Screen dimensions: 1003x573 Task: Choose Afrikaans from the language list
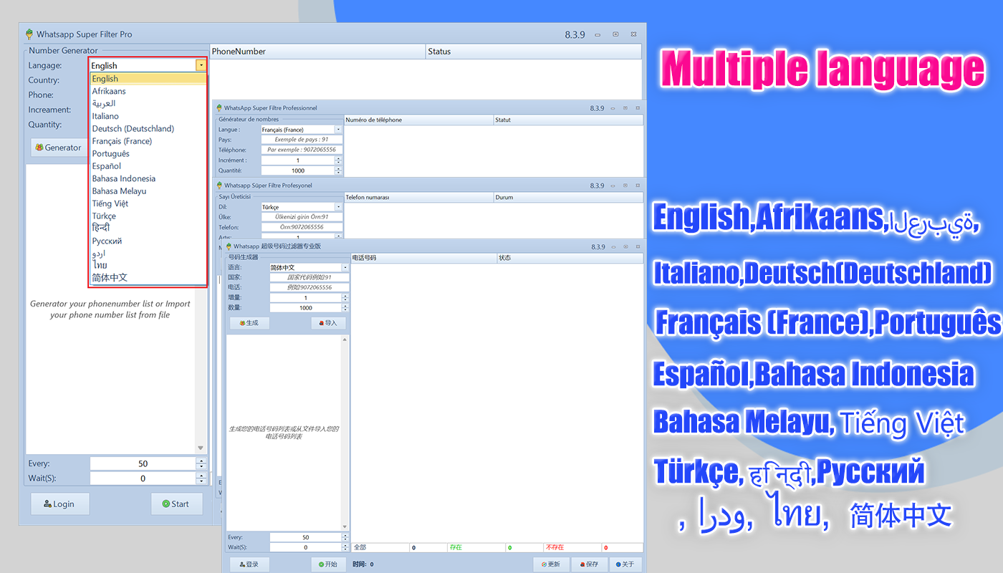pos(148,91)
